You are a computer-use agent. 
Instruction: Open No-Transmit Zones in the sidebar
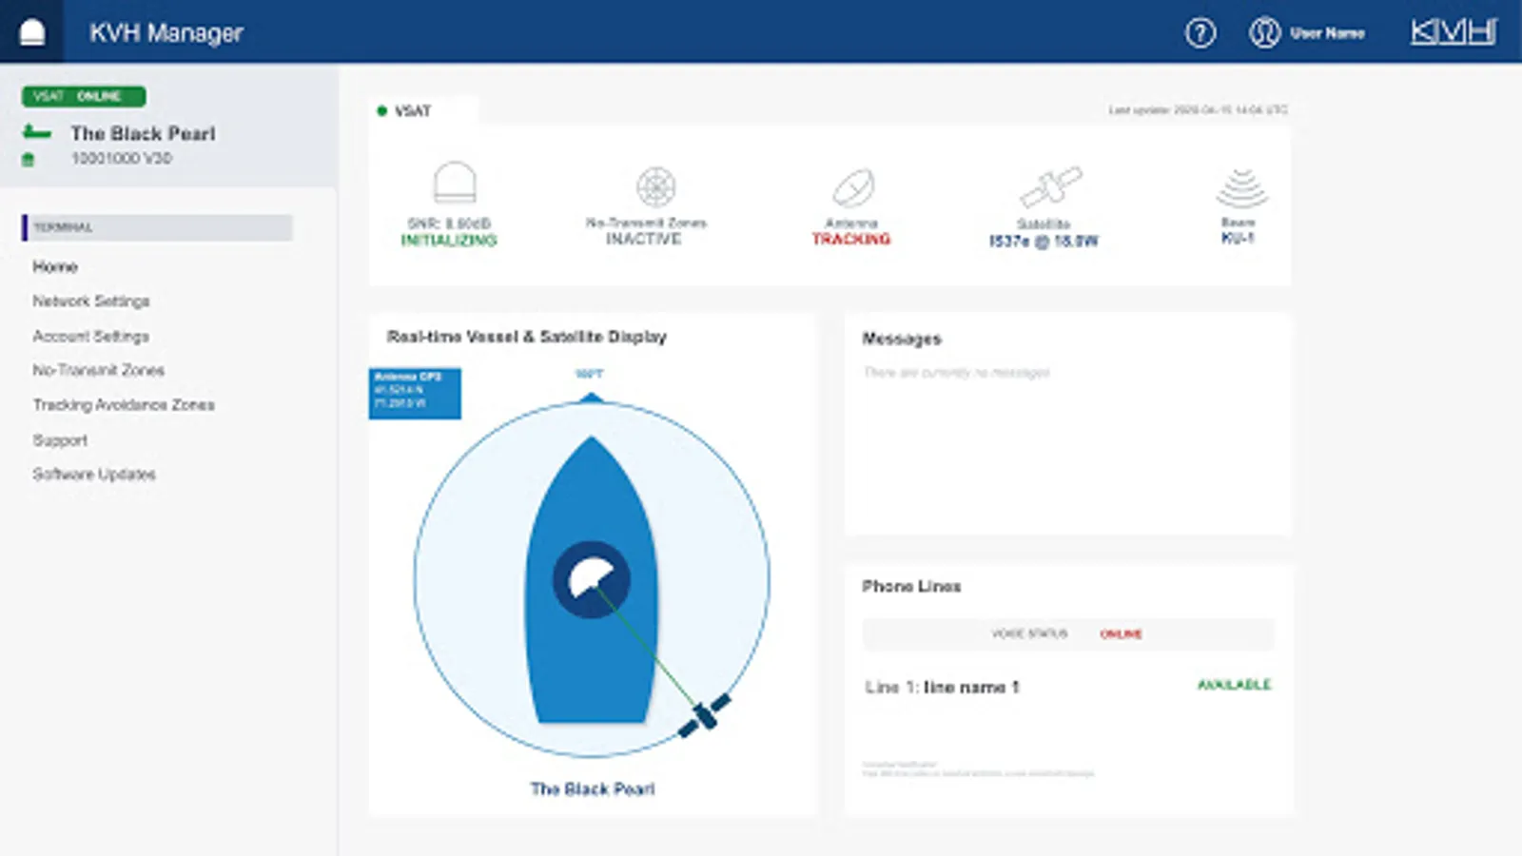tap(98, 370)
